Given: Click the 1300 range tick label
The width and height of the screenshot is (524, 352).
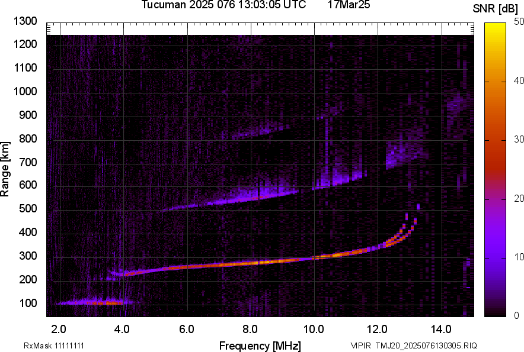Looking at the screenshot, I should coord(25,21).
